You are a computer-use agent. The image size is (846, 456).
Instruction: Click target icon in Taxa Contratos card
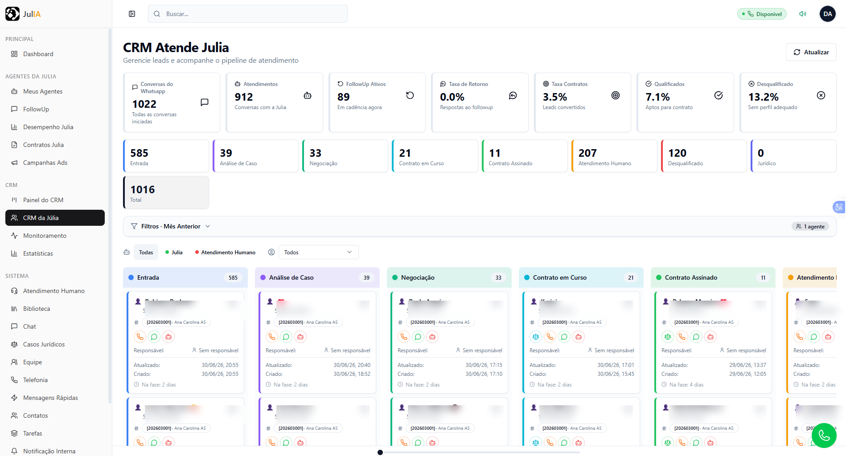point(616,95)
